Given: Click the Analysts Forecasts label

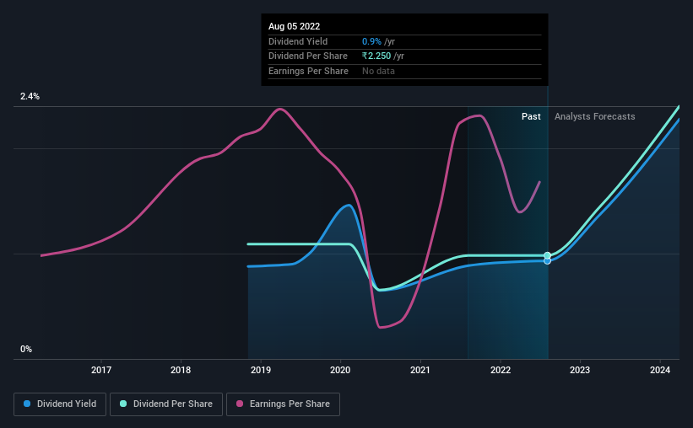Looking at the screenshot, I should point(595,116).
